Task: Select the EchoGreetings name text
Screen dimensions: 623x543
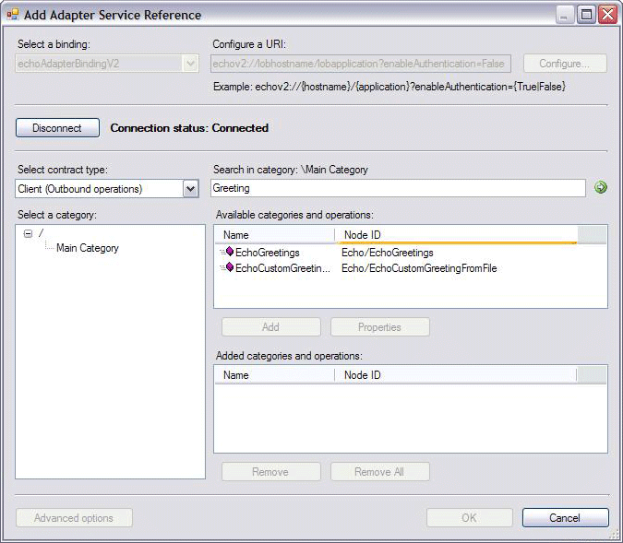Action: (x=268, y=253)
